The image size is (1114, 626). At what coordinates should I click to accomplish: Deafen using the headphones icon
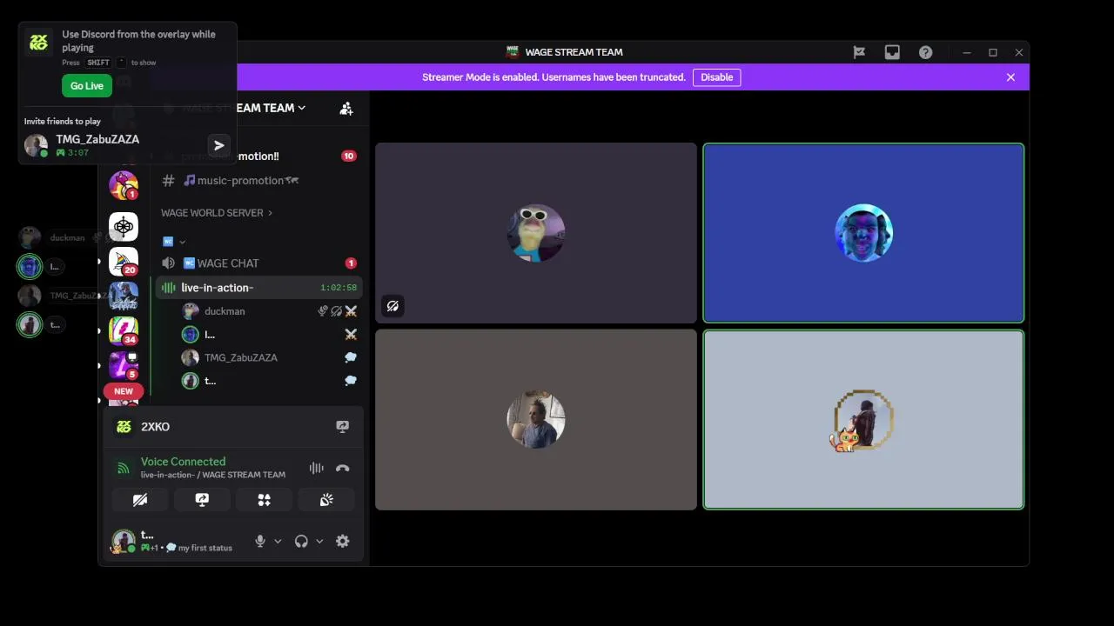pyautogui.click(x=301, y=541)
